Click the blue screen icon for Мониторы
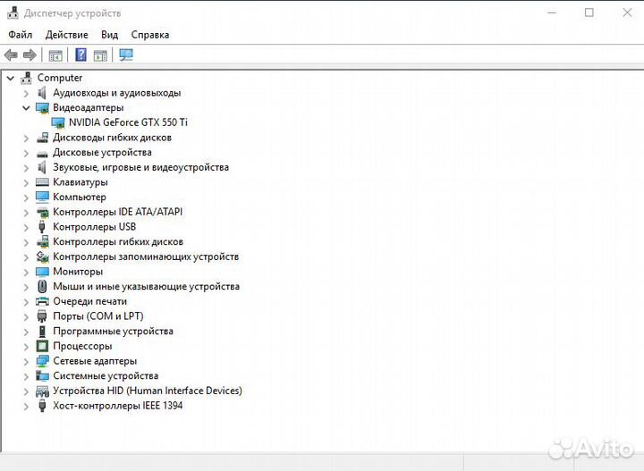Viewport: 644px width, 471px height. click(42, 272)
